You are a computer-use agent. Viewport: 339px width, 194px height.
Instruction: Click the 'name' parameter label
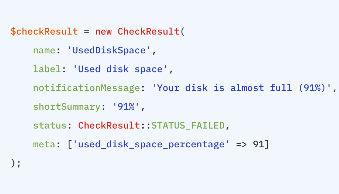44,50
